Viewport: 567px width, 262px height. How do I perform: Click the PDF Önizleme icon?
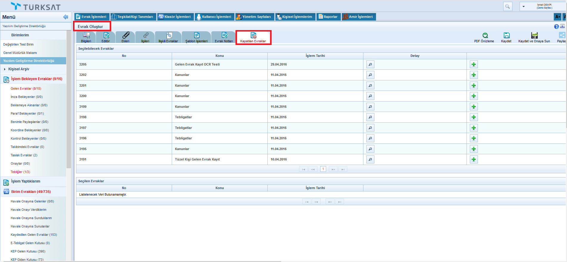485,35
